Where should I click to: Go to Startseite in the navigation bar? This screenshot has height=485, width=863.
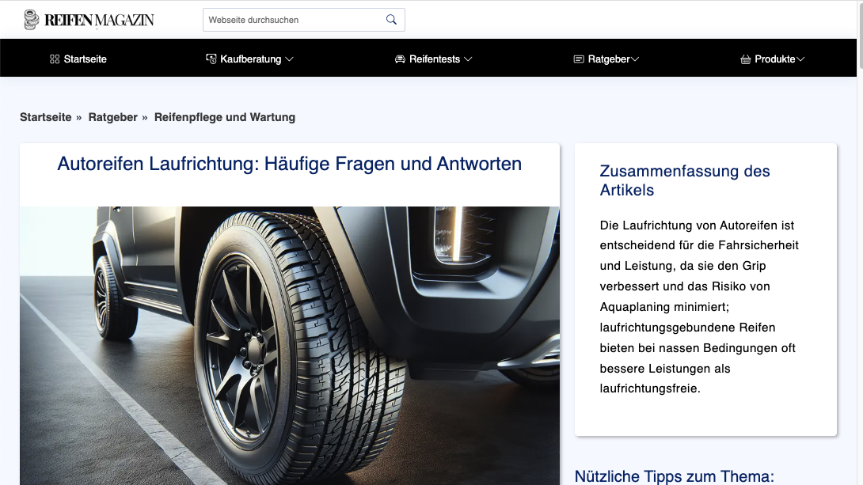click(86, 59)
